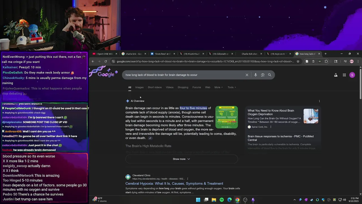Switch to Short videos results tab

point(155,87)
